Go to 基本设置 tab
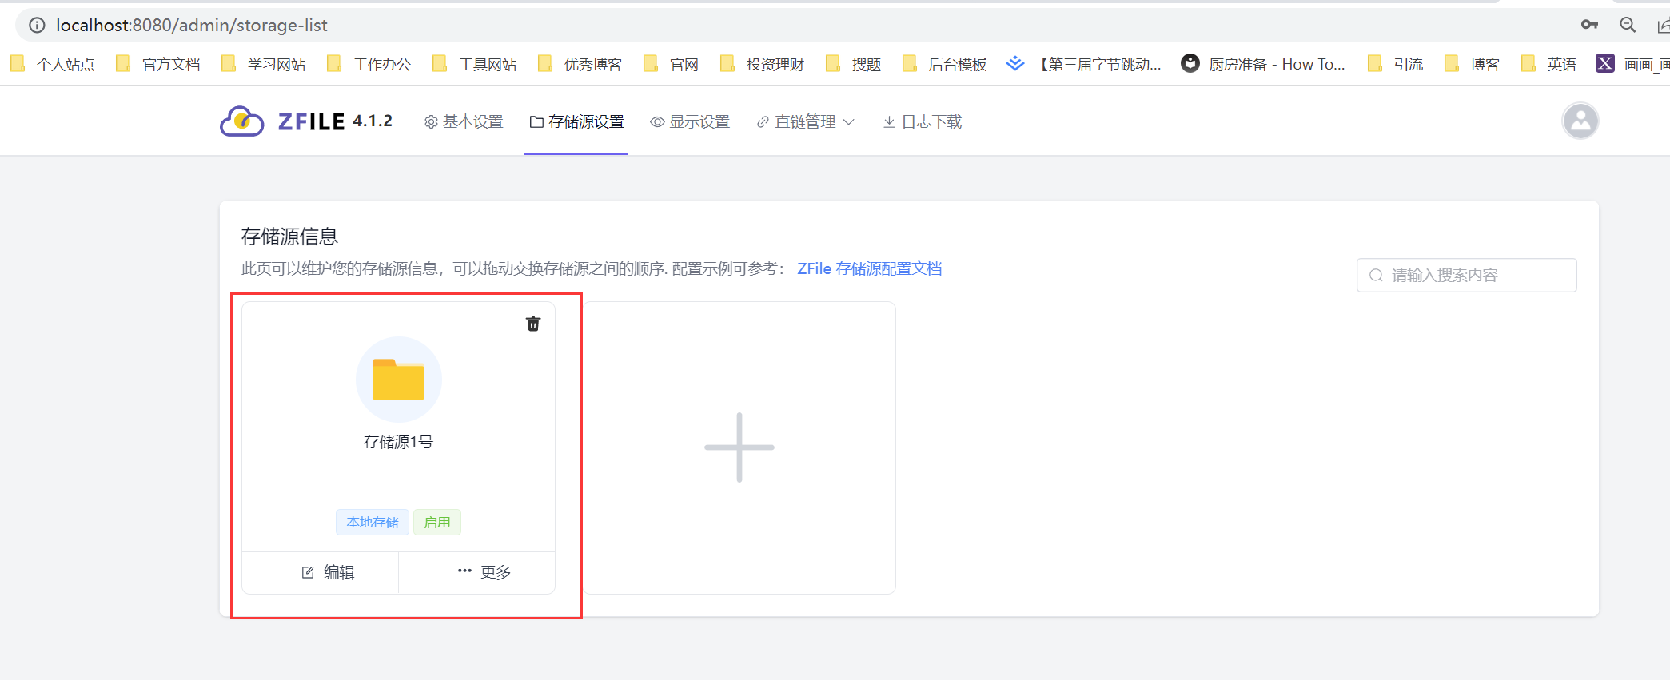Image resolution: width=1670 pixels, height=680 pixels. click(x=464, y=122)
